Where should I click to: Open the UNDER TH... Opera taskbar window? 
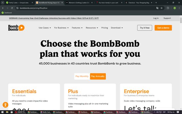click(x=20, y=112)
